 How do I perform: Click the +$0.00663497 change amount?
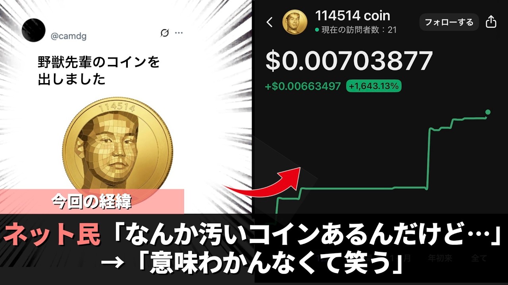coord(303,86)
